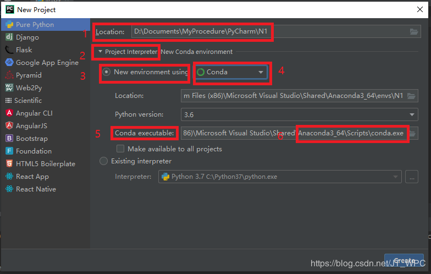This screenshot has height=274, width=431.
Task: Select the Angular CLI icon
Action: [x=9, y=113]
